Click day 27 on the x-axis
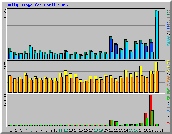This screenshot has width=172, height=134. [x=141, y=130]
